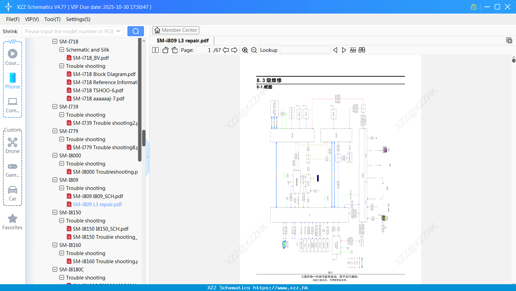The width and height of the screenshot is (516, 291).
Task: Collapse the SM-I8160 tree node
Action: click(x=55, y=245)
